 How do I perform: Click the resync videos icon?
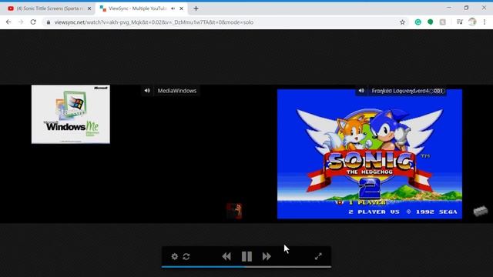pos(186,256)
